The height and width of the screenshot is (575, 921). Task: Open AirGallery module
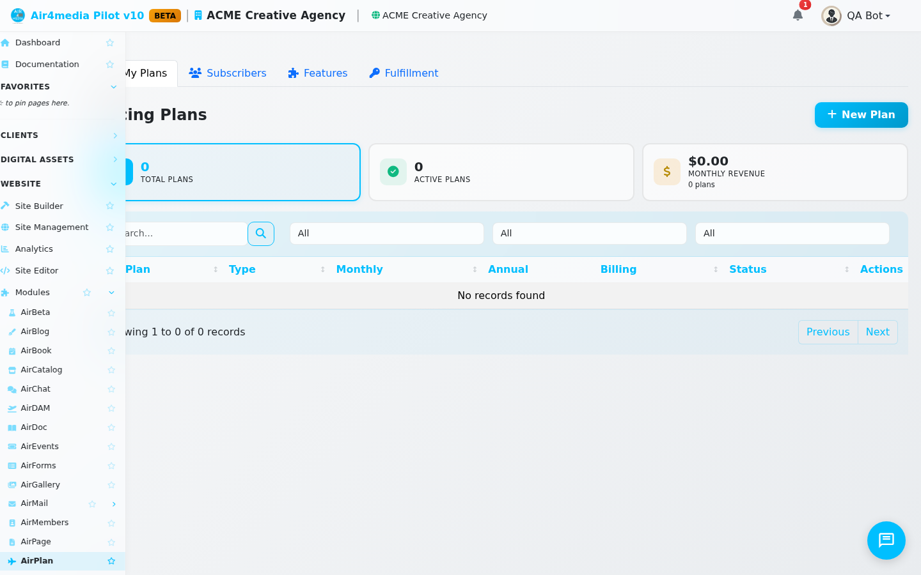(40, 485)
